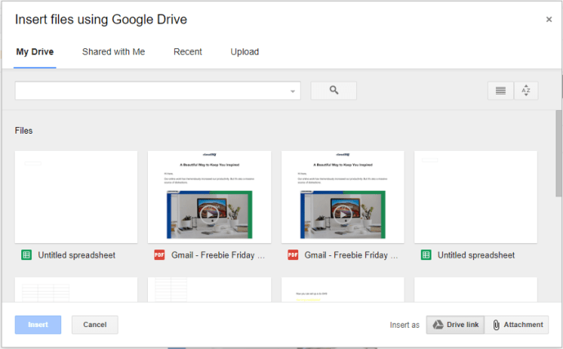
Task: Open the Recent tab
Action: 188,52
